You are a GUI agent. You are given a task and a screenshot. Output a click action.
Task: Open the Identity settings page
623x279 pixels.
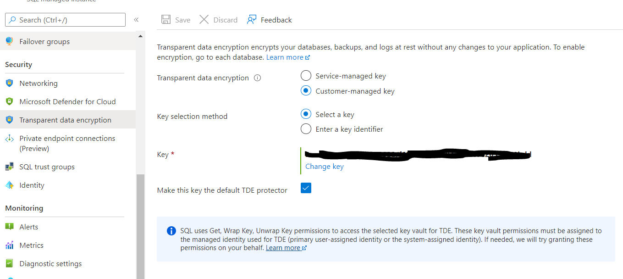(31, 185)
